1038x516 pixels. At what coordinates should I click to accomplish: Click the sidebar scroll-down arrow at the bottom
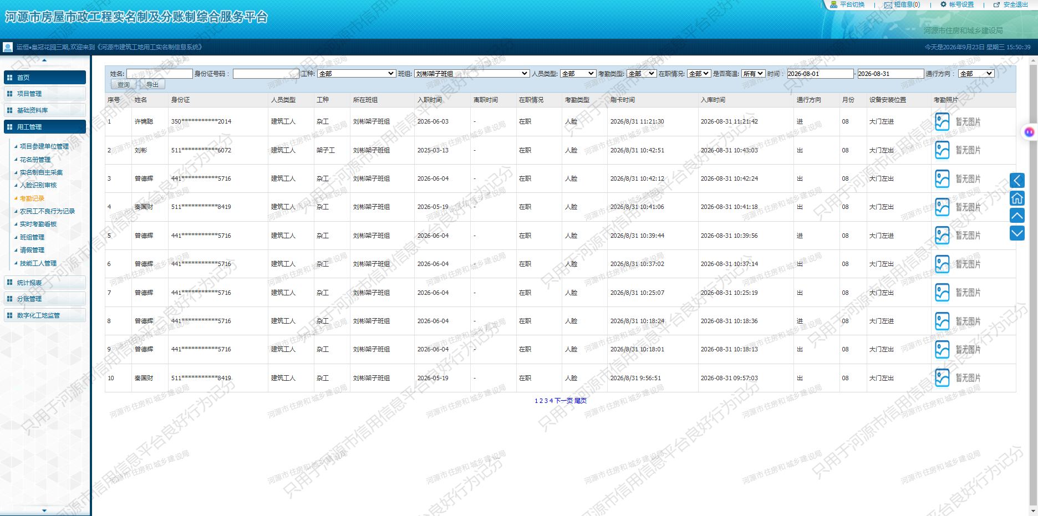click(44, 510)
